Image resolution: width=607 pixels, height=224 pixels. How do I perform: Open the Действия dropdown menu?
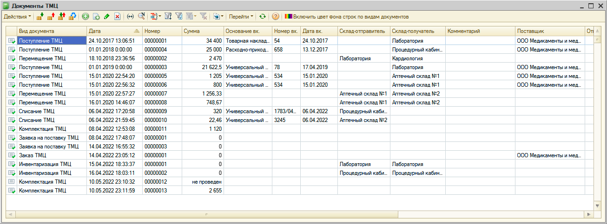(x=18, y=17)
